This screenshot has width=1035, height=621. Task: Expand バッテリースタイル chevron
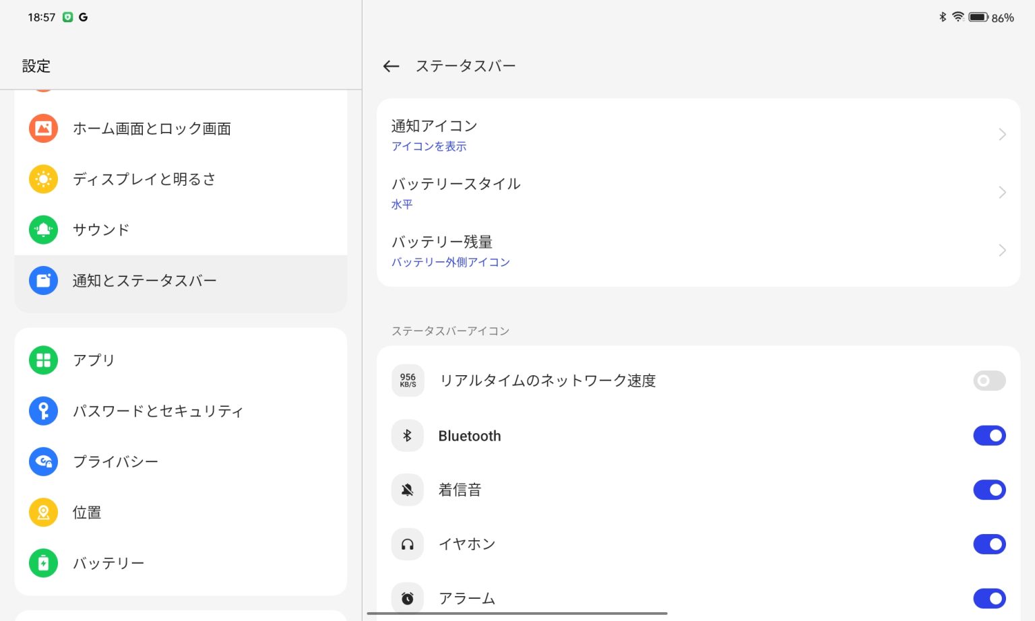(1003, 193)
